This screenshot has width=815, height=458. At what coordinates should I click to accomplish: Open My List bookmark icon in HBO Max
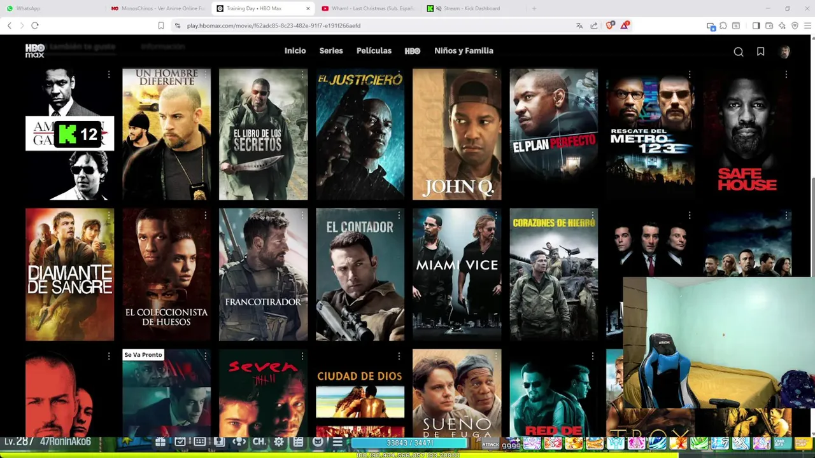pos(760,52)
